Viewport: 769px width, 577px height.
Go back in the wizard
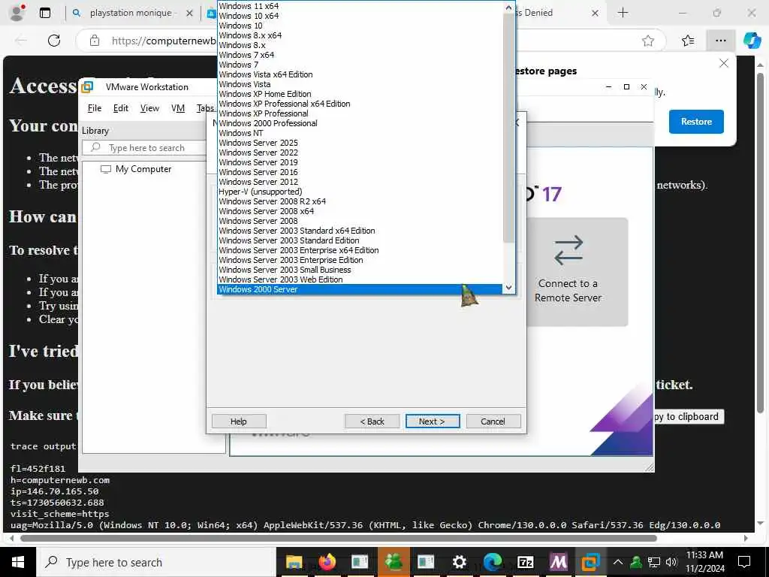tap(372, 421)
